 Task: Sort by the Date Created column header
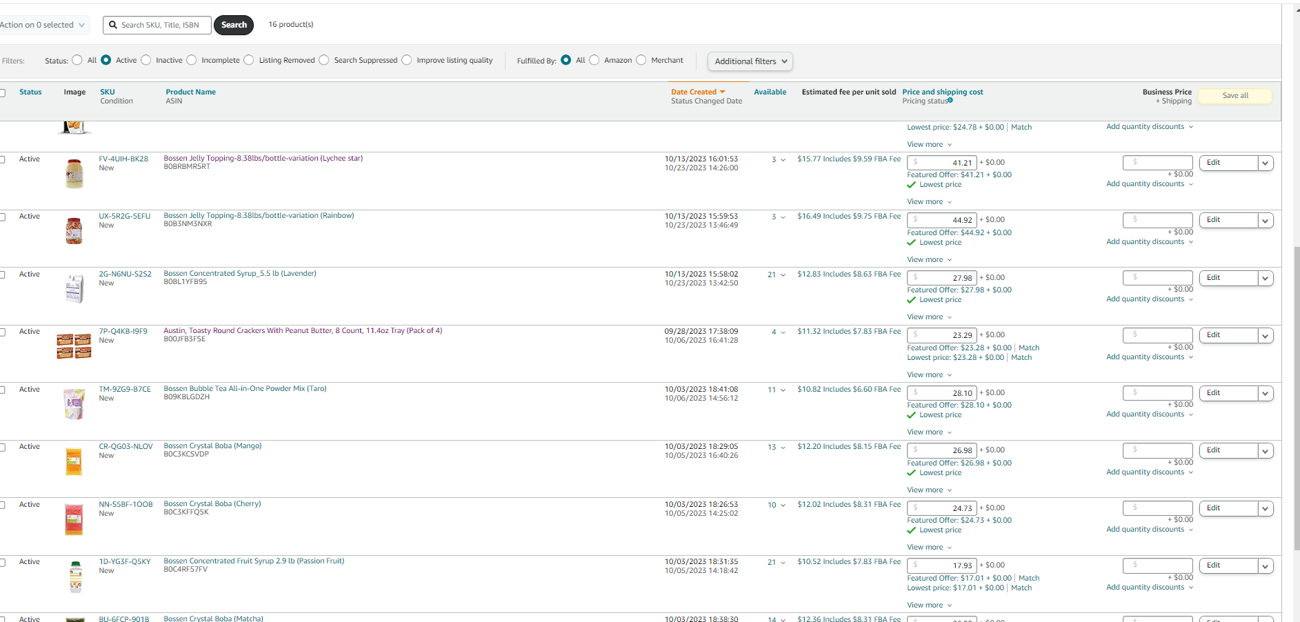pos(694,92)
